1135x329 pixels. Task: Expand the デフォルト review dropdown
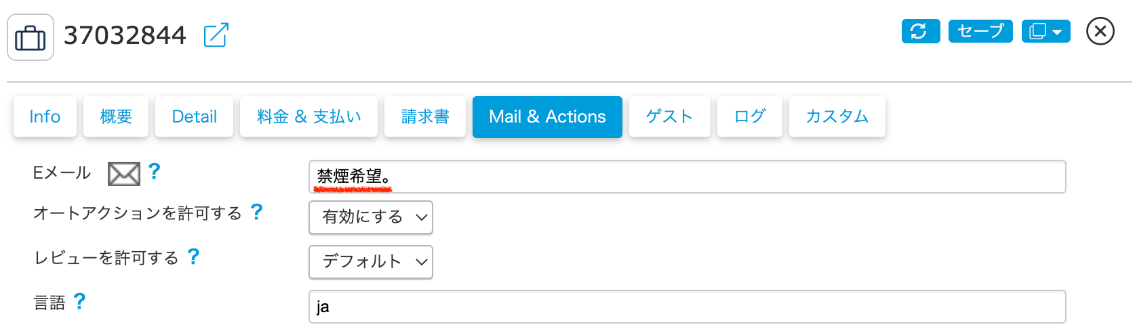(x=370, y=262)
